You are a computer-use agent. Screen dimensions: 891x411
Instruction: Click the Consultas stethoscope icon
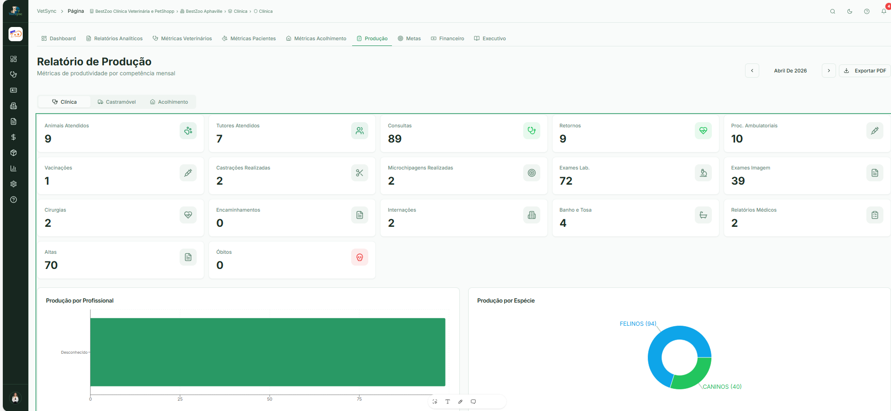[x=532, y=131]
